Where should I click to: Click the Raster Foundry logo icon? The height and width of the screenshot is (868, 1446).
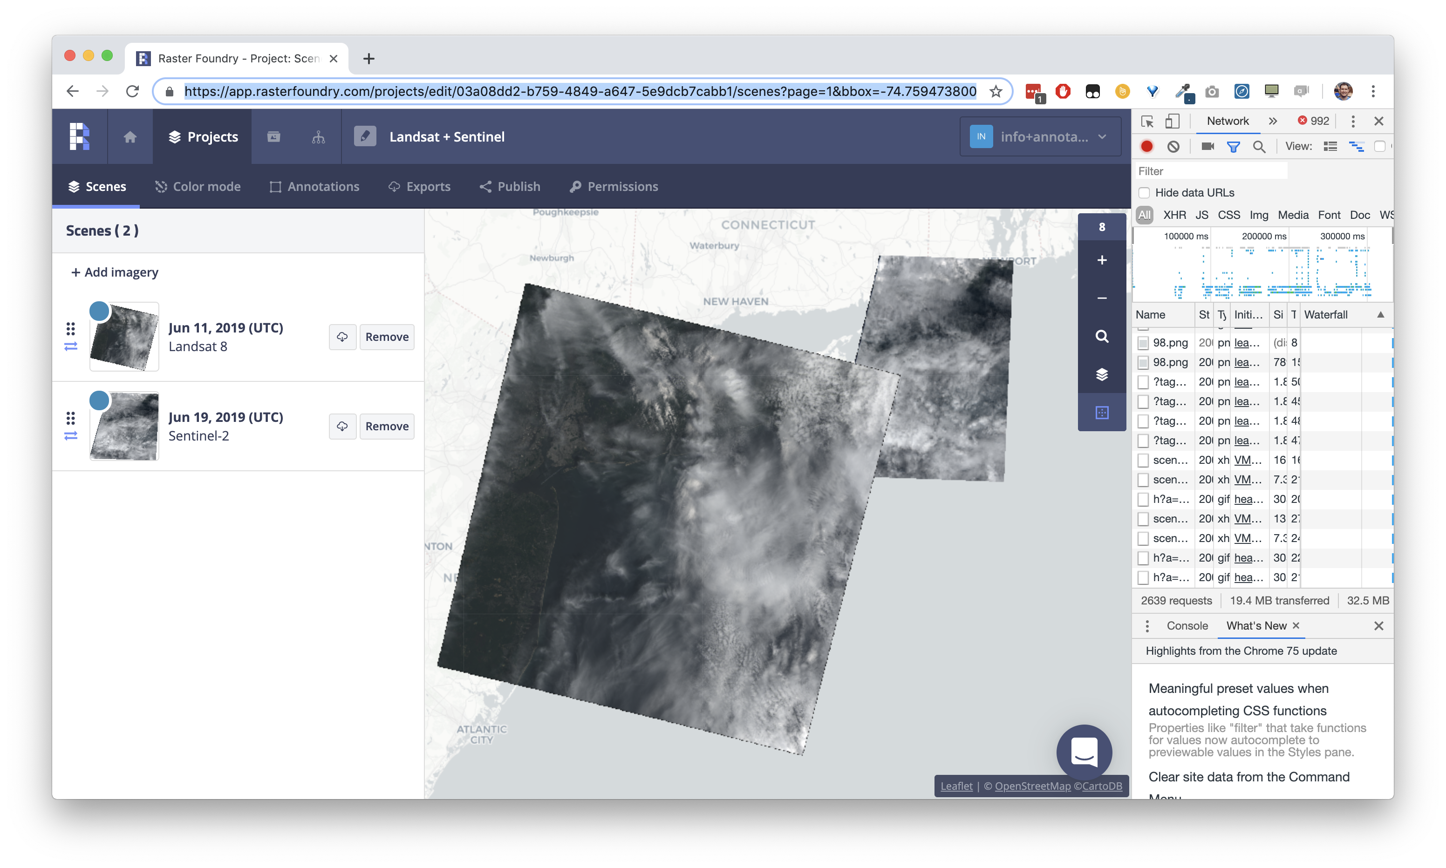(80, 136)
